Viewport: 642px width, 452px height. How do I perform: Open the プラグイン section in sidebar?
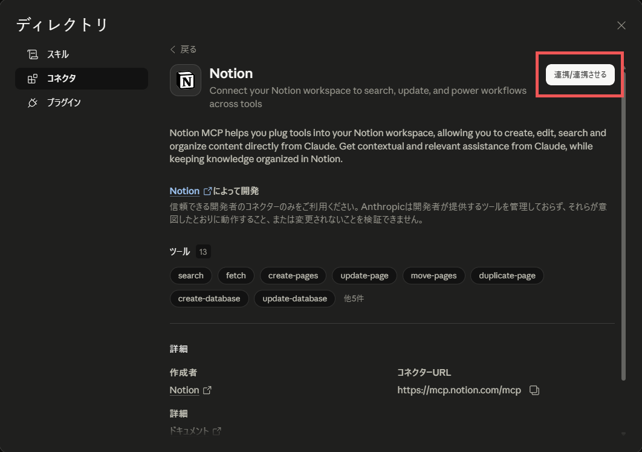(x=63, y=103)
